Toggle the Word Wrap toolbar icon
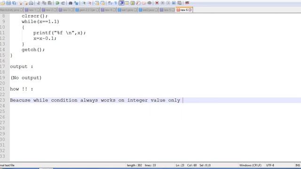The height and width of the screenshot is (169, 301). click(x=110, y=3)
